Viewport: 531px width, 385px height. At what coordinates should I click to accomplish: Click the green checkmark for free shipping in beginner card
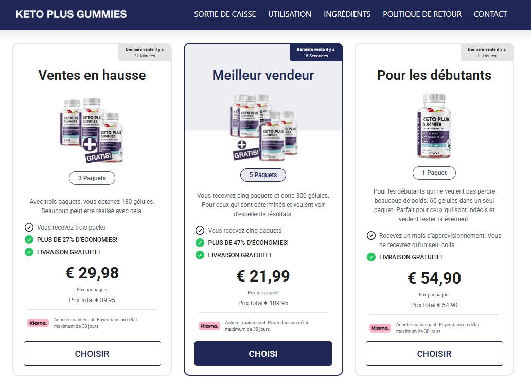[x=371, y=257]
